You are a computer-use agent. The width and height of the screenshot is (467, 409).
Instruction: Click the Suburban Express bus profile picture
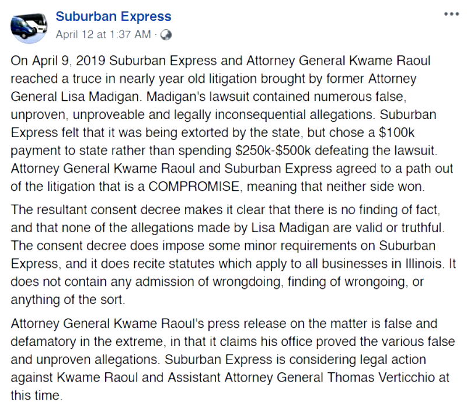27,25
